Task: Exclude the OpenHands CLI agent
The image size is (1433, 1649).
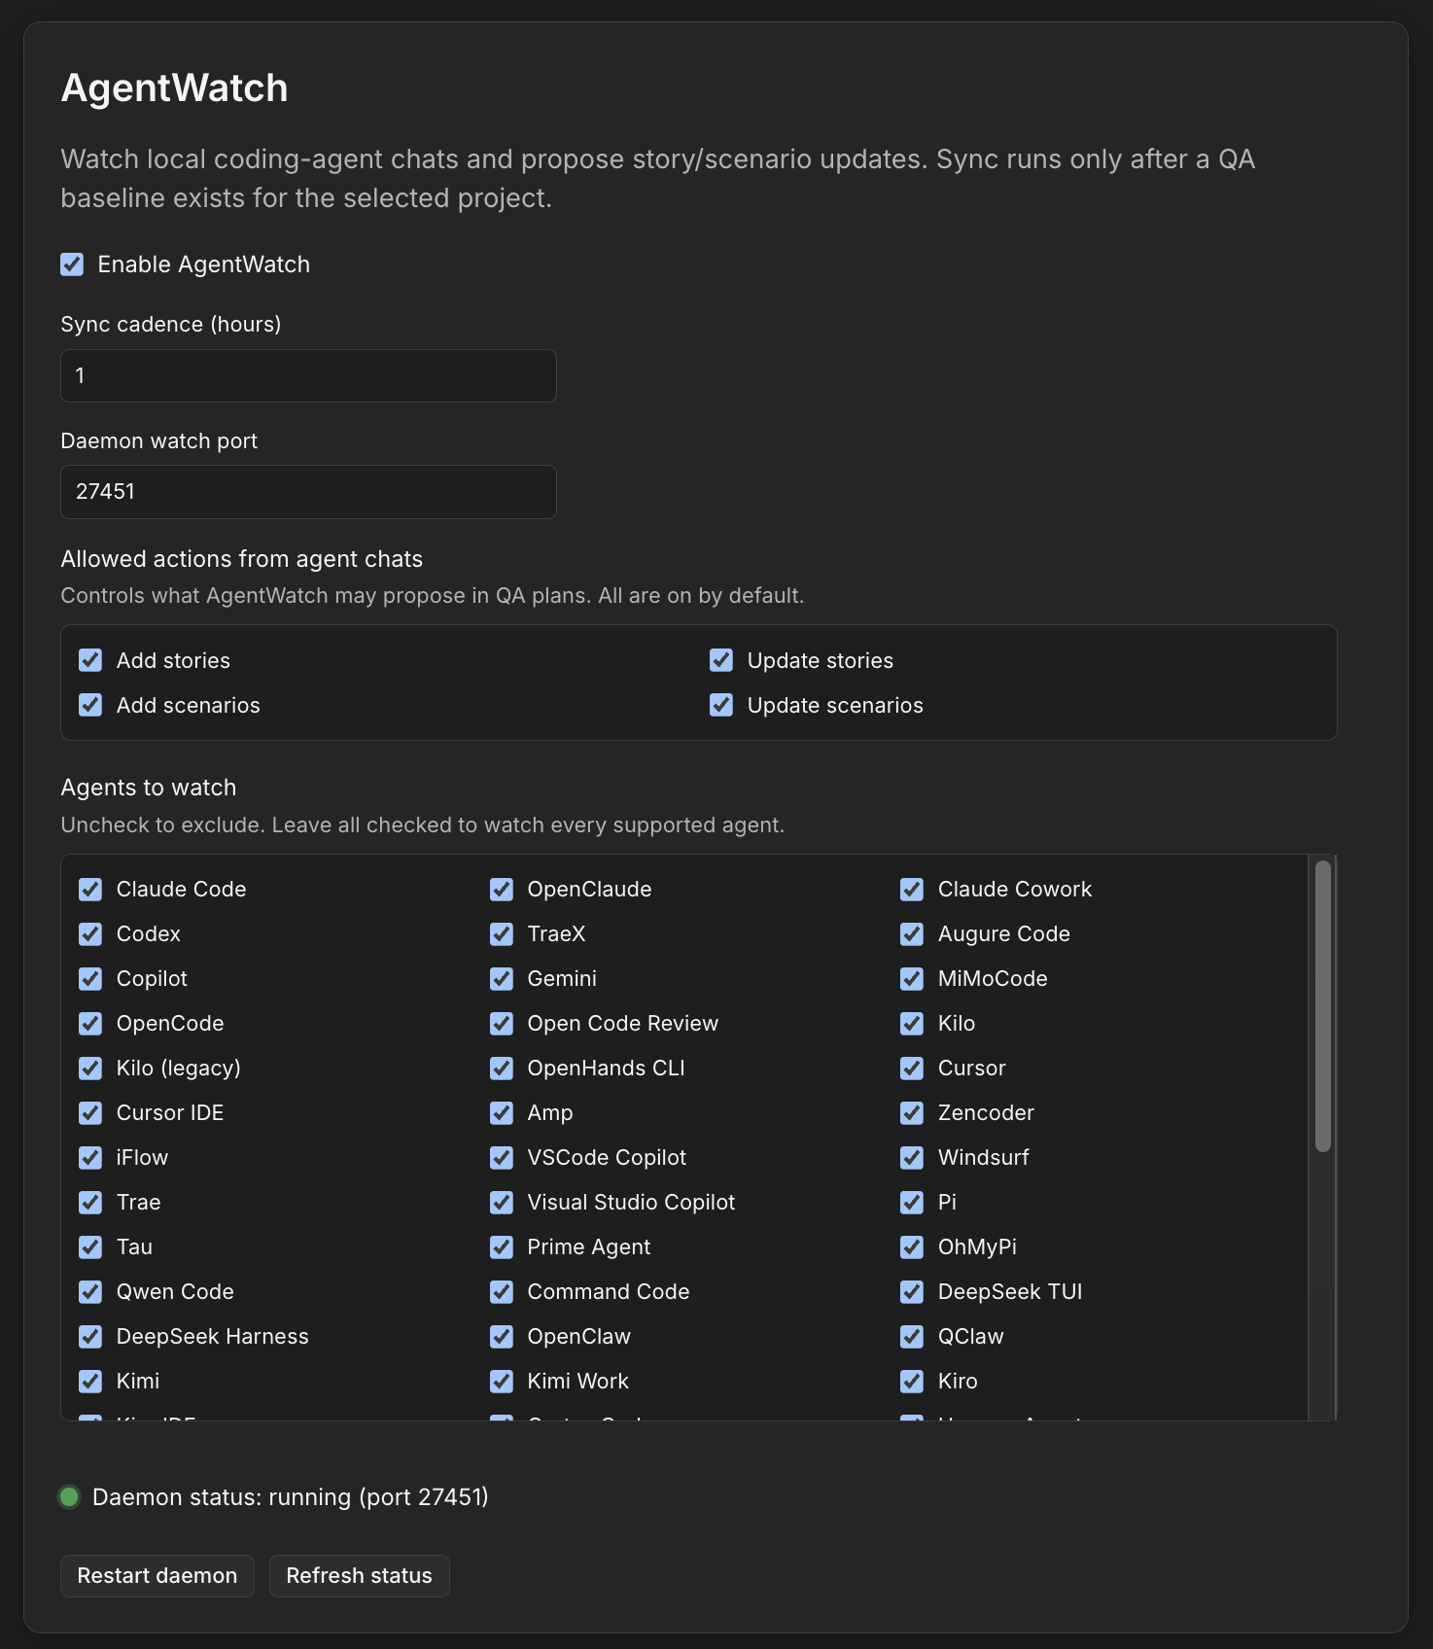Action: [x=502, y=1069]
